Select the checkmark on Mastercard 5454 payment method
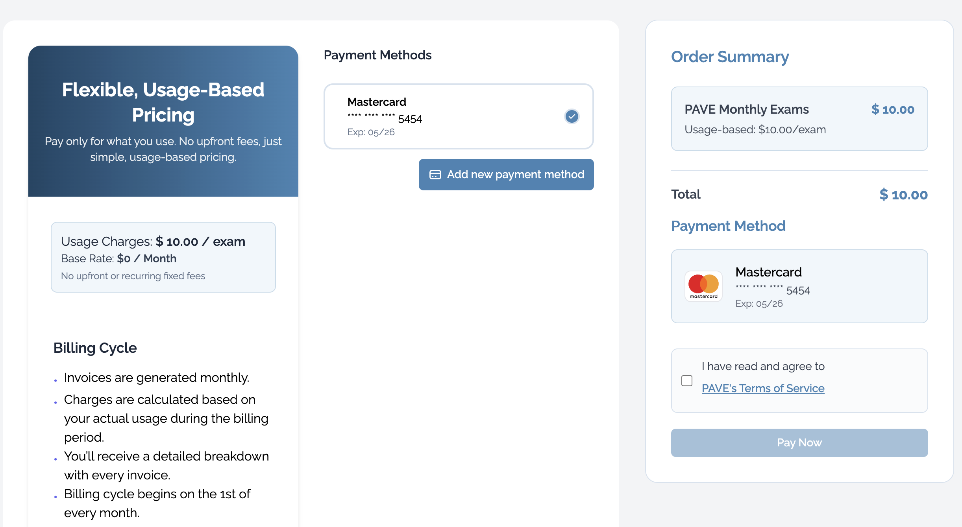This screenshot has height=527, width=962. click(572, 116)
